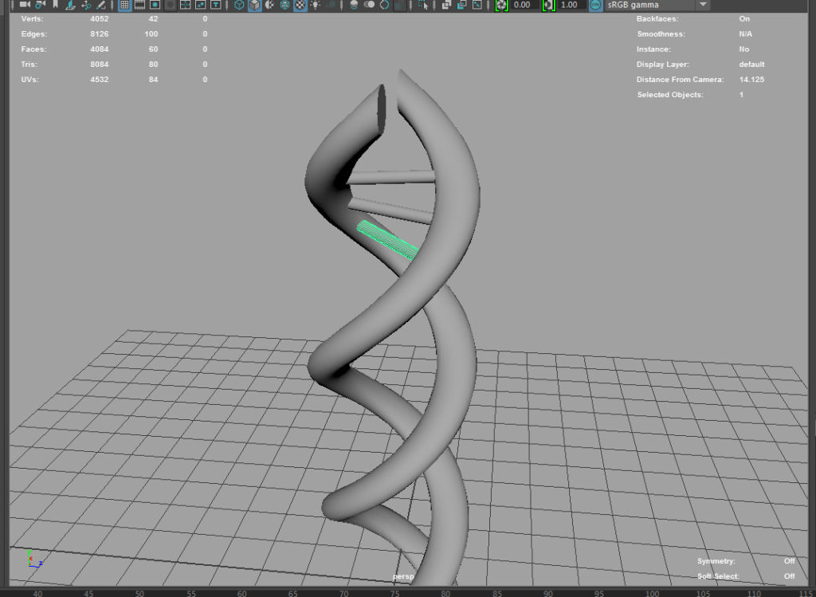This screenshot has height=597, width=816.
Task: Enable Use All Lights bulb icon
Action: pos(316,5)
